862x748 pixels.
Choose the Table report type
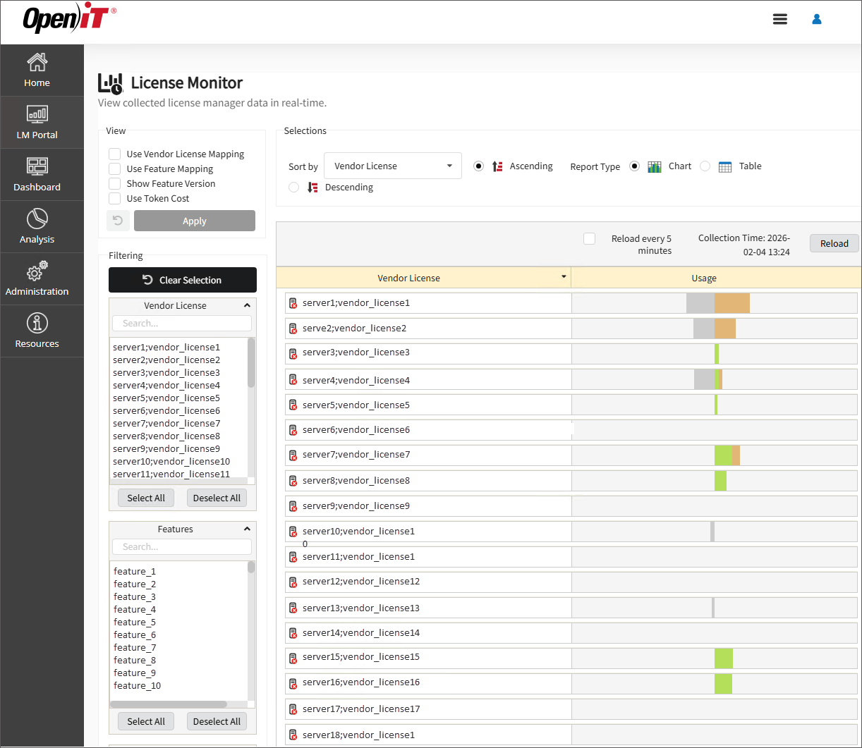pos(705,166)
